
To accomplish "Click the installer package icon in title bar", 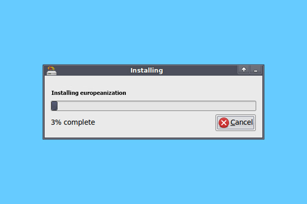I will tap(52, 70).
